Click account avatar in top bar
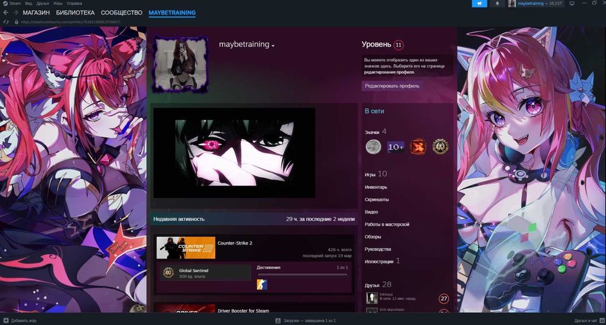Image resolution: width=606 pixels, height=325 pixels. [x=511, y=4]
